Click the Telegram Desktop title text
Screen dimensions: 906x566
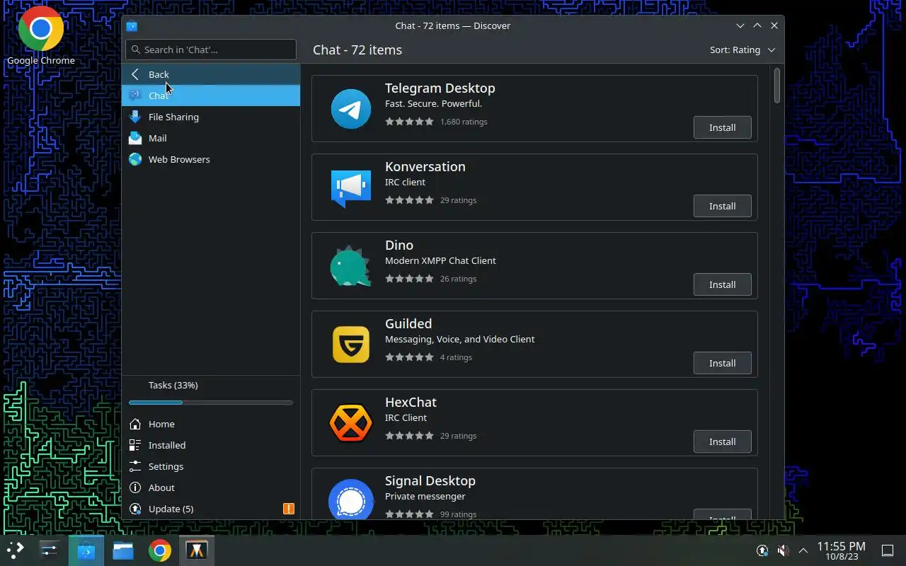pos(440,88)
